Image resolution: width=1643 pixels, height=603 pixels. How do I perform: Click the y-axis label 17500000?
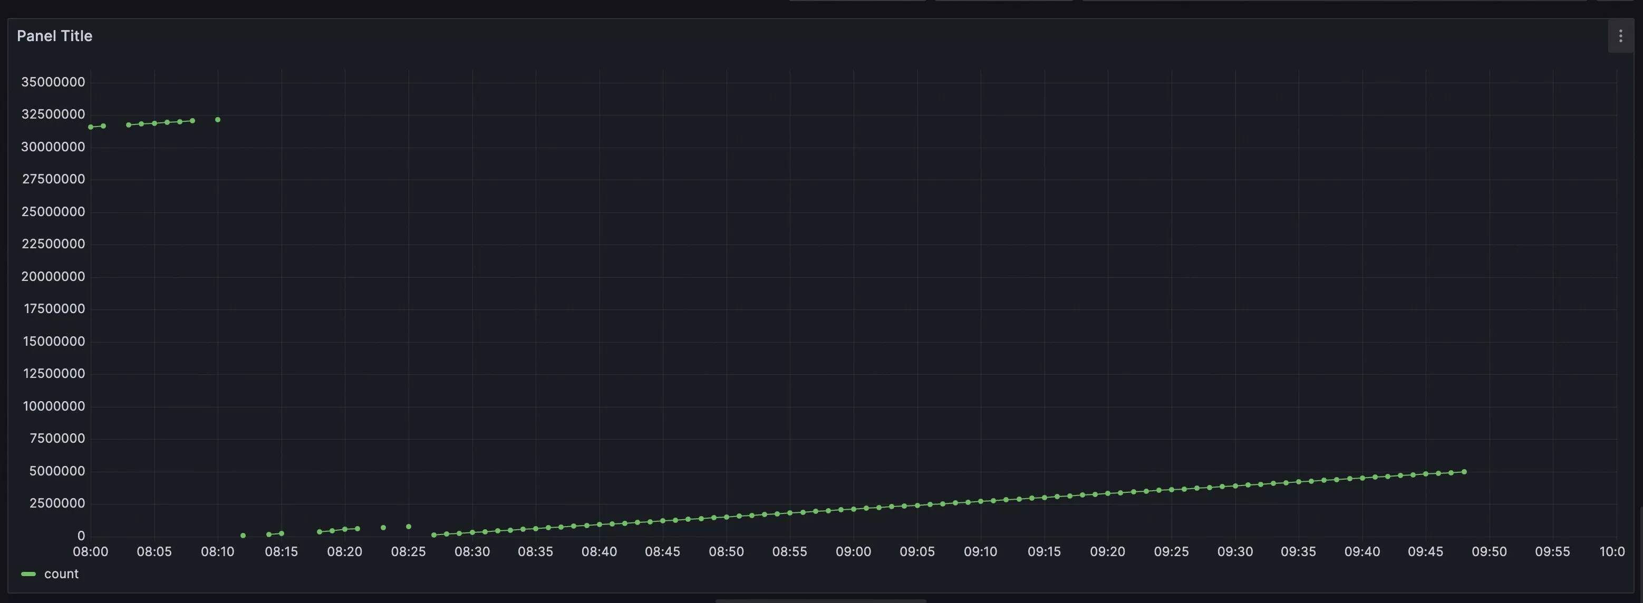tap(54, 308)
